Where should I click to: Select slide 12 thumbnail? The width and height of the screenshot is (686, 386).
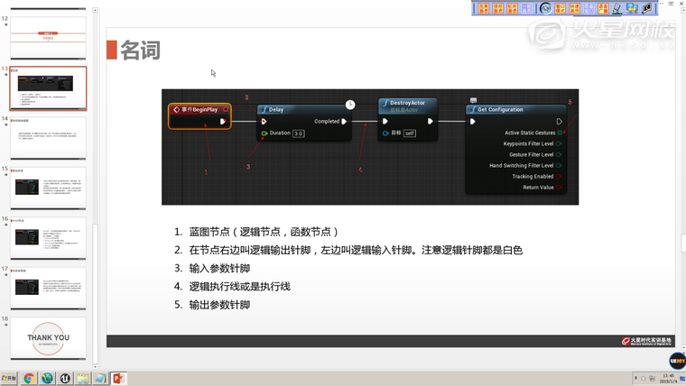click(48, 38)
